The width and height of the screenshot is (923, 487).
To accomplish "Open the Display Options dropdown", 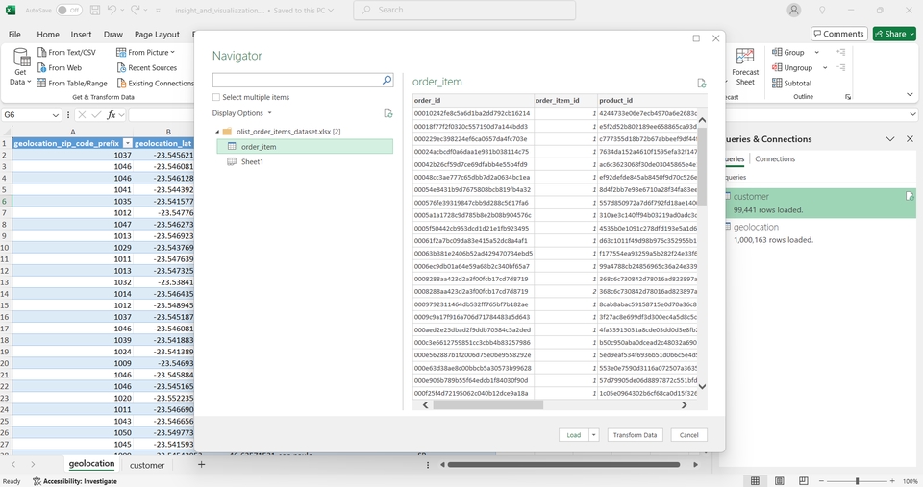I will click(x=242, y=113).
